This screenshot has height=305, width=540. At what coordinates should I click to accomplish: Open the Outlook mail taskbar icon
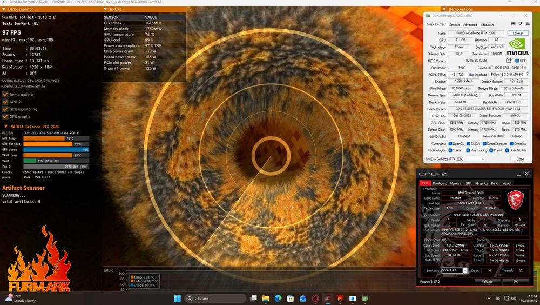tap(303, 299)
